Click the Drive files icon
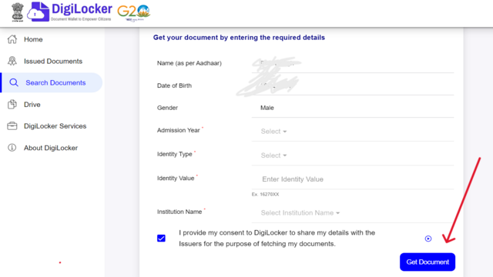 pos(12,105)
